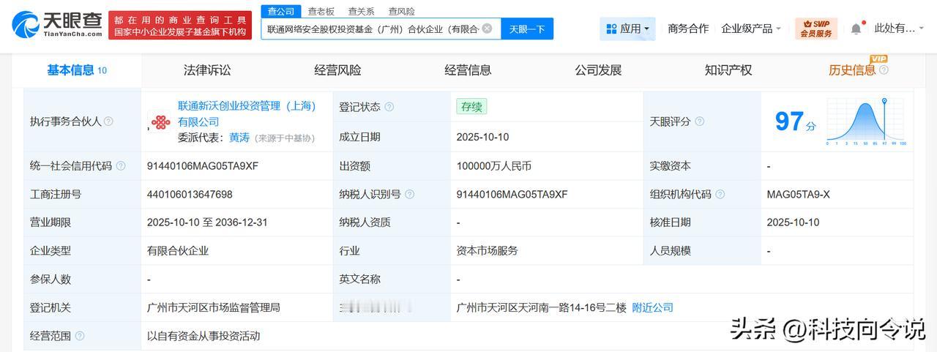Open the 黄涛 representative link
The width and height of the screenshot is (937, 352).
pyautogui.click(x=239, y=137)
